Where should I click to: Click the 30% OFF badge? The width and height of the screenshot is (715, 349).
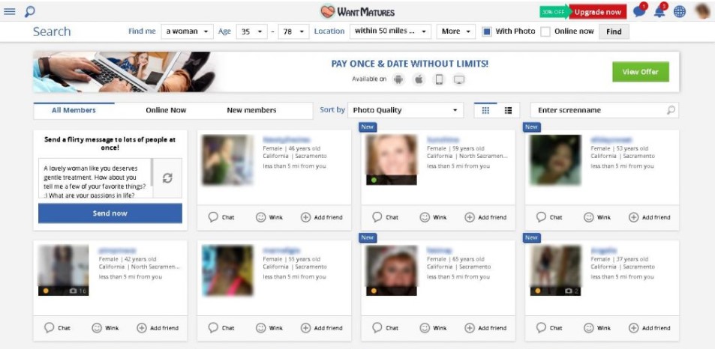coord(554,12)
